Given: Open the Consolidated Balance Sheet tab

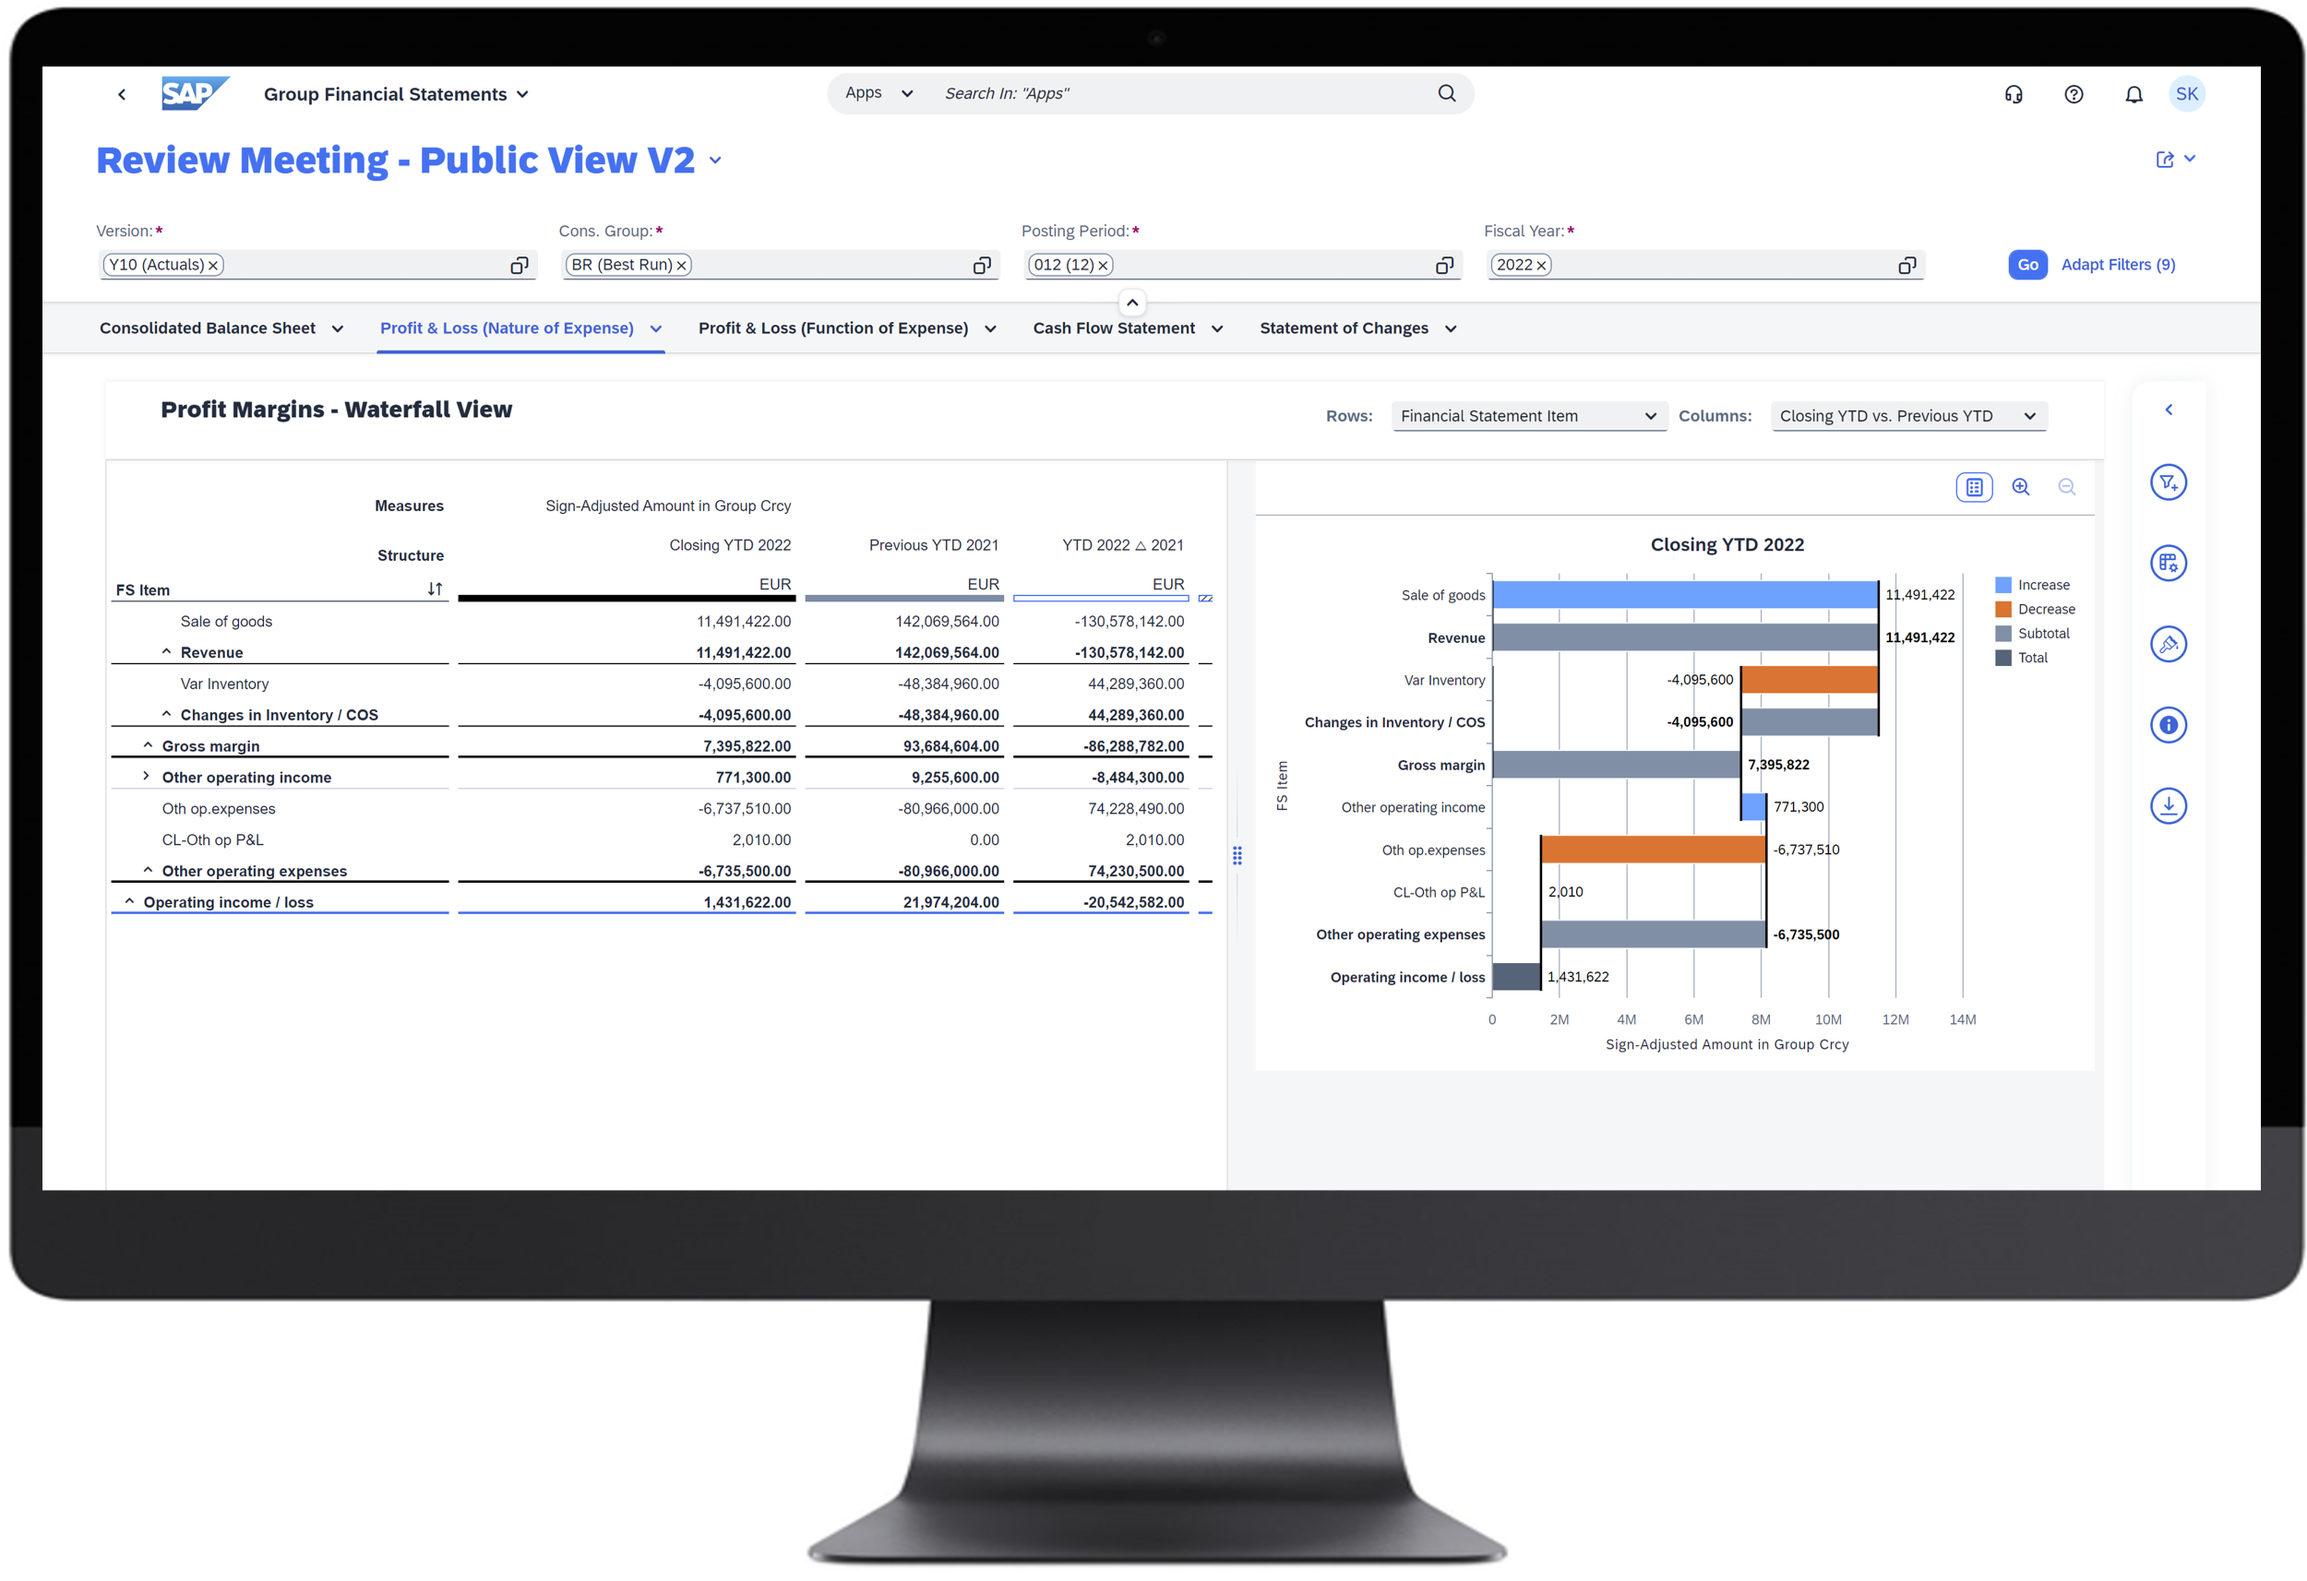Looking at the screenshot, I should [x=208, y=328].
